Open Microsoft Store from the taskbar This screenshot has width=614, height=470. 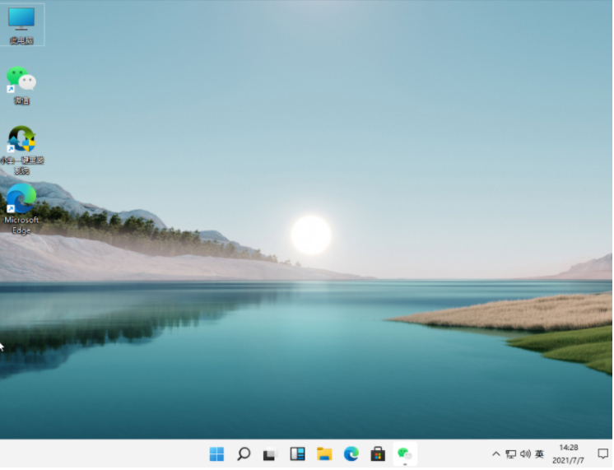378,454
